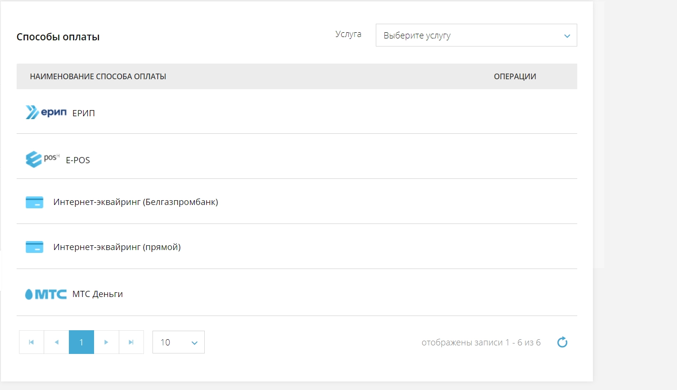
Task: Click the chevron of the Услуга dropdown
Action: [x=566, y=36]
